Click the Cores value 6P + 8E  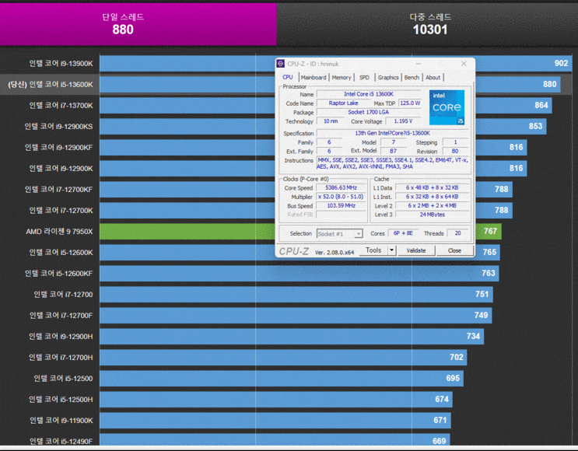403,233
